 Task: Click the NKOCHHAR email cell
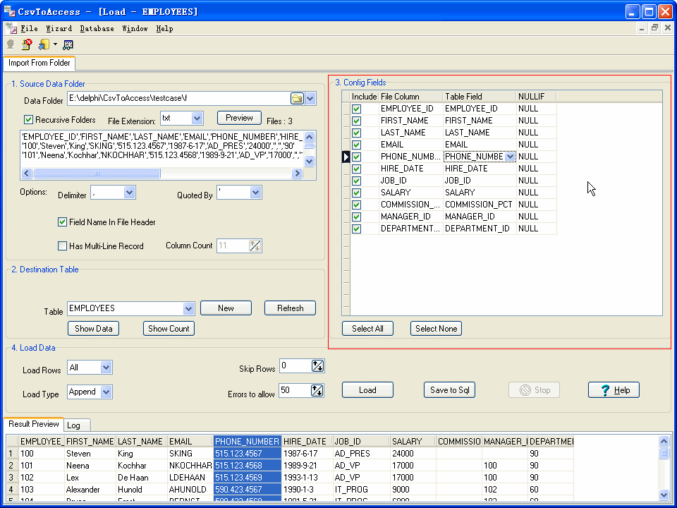pos(190,466)
